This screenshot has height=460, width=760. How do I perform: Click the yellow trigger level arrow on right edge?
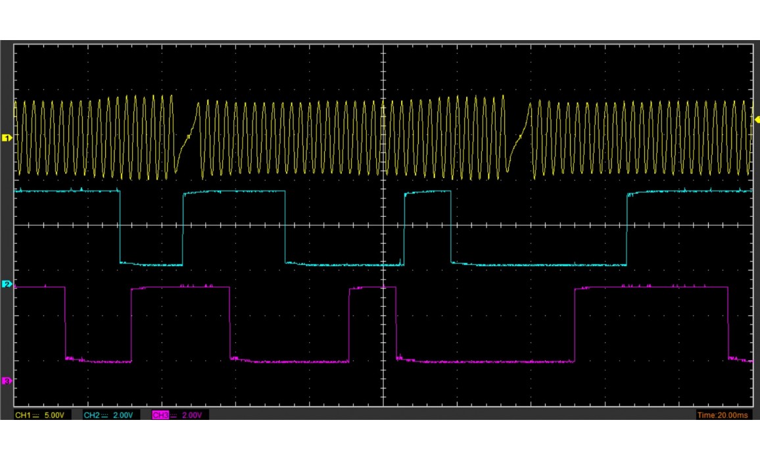point(756,119)
